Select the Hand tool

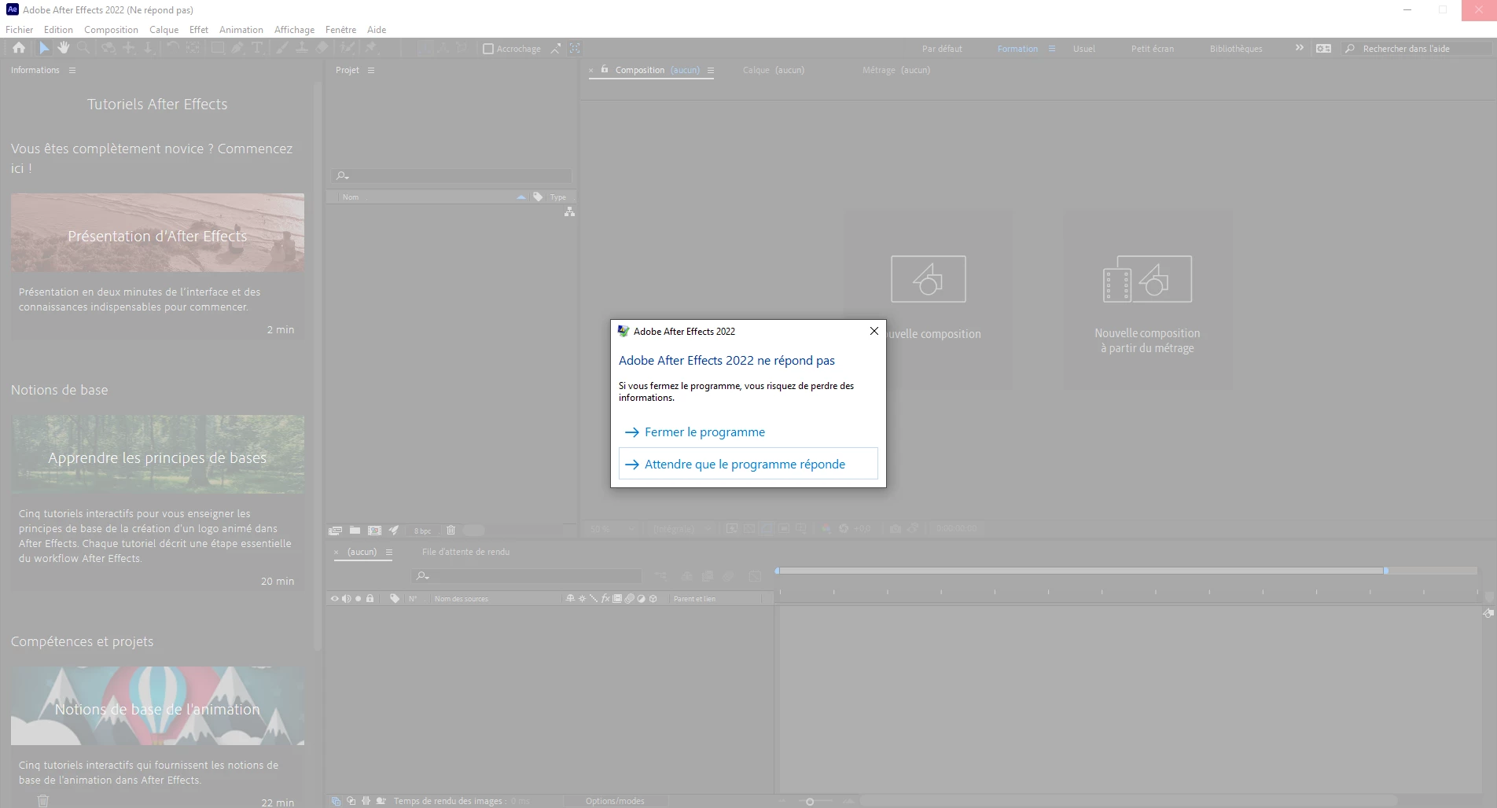click(64, 48)
